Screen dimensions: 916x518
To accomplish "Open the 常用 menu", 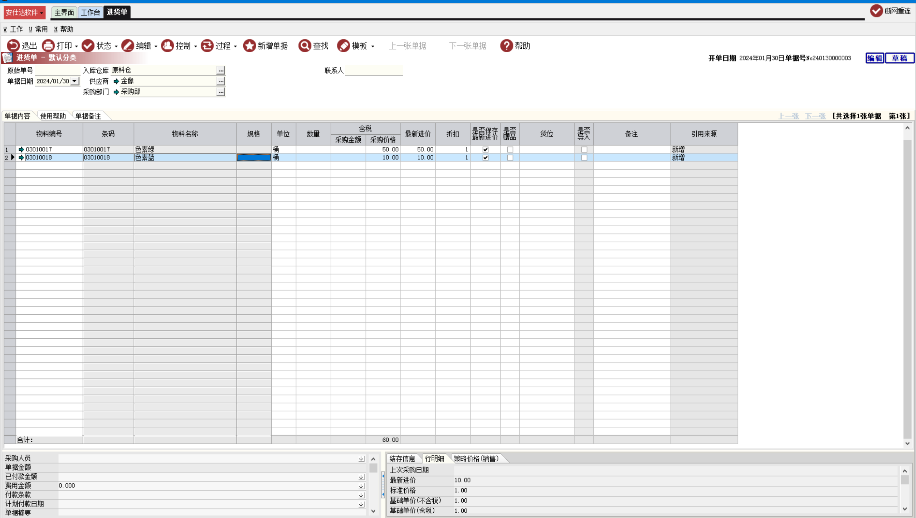I will point(38,29).
